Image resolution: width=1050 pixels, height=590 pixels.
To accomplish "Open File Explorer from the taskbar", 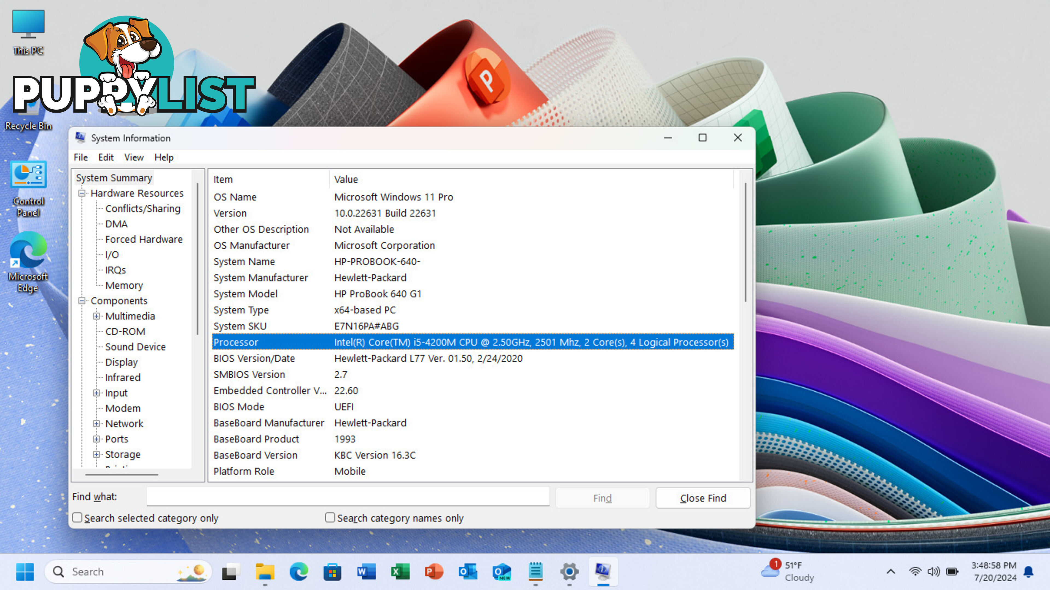I will [265, 572].
